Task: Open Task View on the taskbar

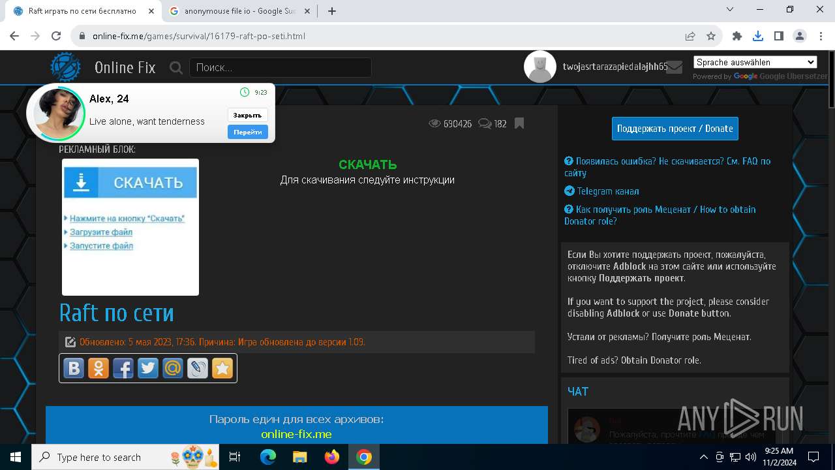Action: tap(235, 457)
